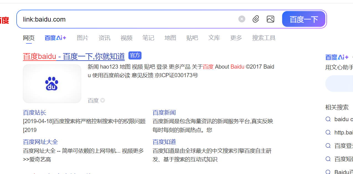Open the 百度站长 sublink
The width and height of the screenshot is (353, 174).
point(35,113)
